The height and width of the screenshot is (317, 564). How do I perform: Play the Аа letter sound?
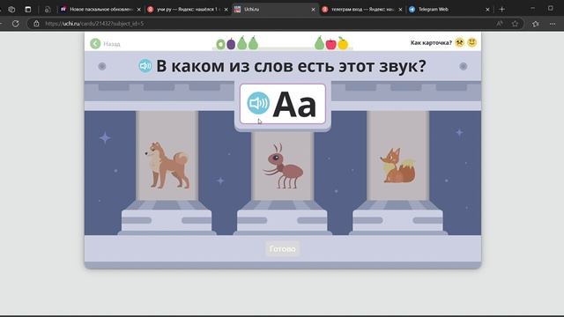[258, 103]
